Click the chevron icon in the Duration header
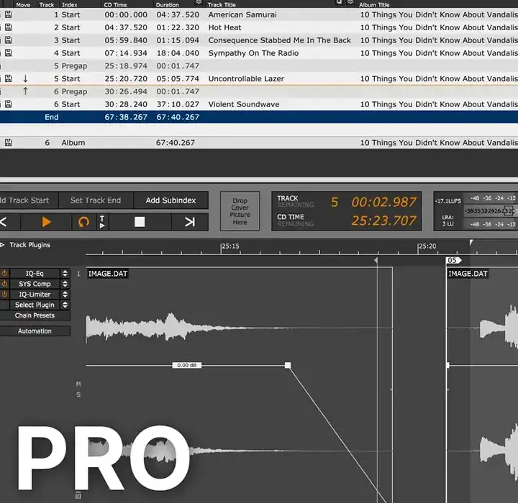This screenshot has width=518, height=503. [x=199, y=3]
